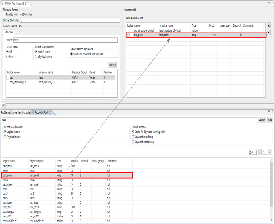The height and width of the screenshot is (224, 275).
Task: Move column up with up arrow button
Action: click(269, 25)
